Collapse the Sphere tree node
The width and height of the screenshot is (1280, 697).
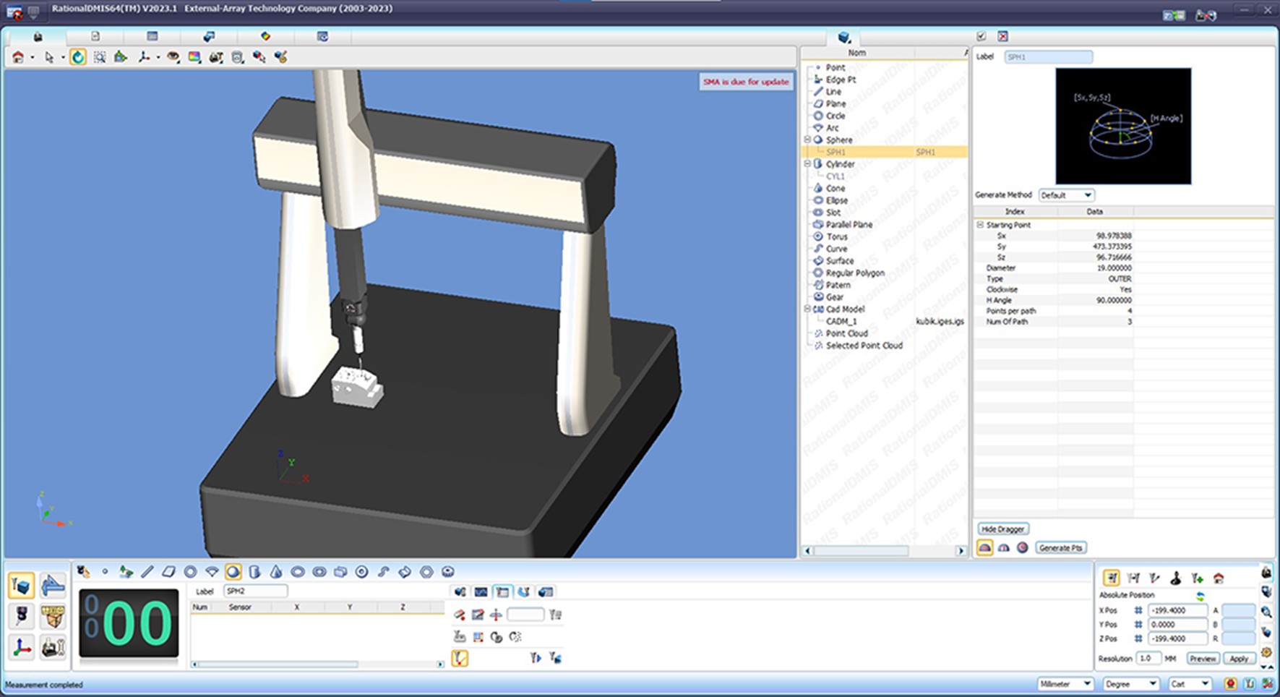pyautogui.click(x=808, y=140)
